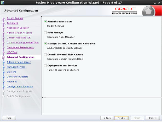Screen dimensions: 162x122
Task: Toggle Managed Servers, Clusters and Coherence checkbox
Action: pyautogui.click(x=45, y=43)
